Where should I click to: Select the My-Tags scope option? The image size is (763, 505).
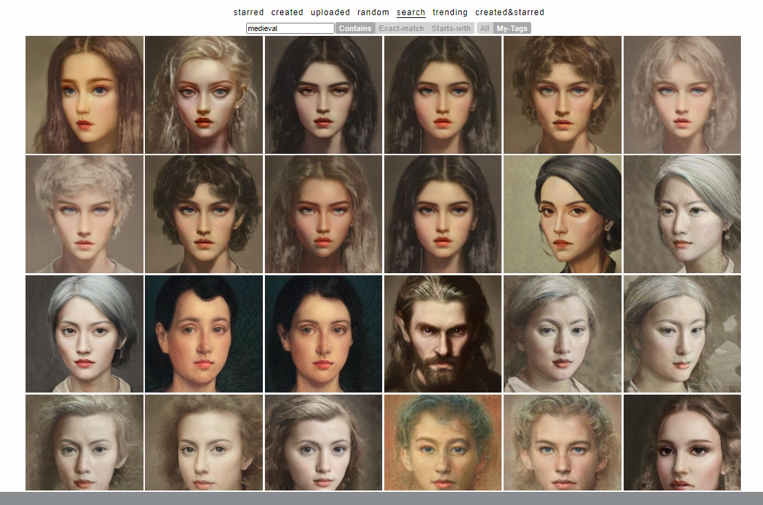[x=512, y=28]
